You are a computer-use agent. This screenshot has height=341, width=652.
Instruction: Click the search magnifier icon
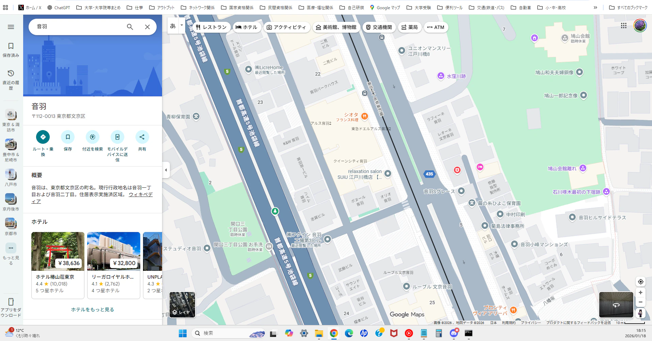130,27
